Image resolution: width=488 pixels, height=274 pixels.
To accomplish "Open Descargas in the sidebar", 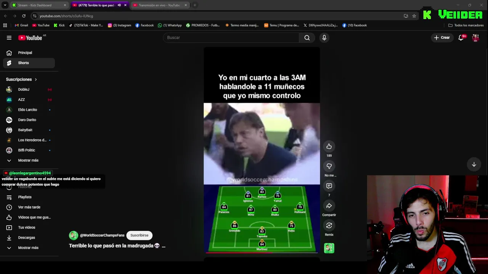I will pyautogui.click(x=29, y=237).
